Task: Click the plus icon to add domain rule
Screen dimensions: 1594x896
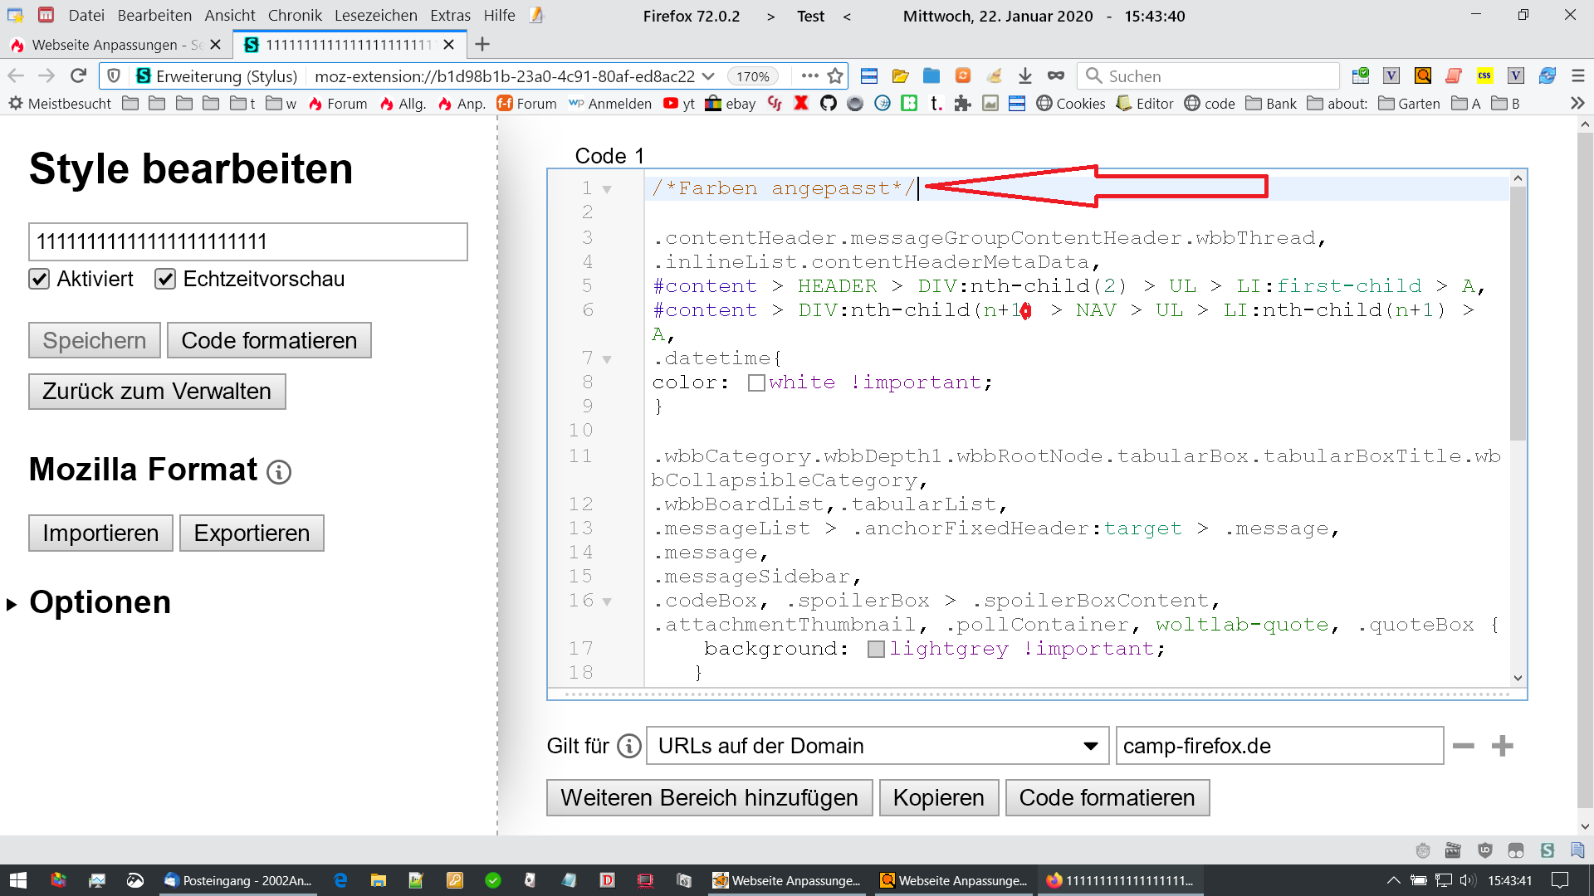Action: pos(1502,746)
